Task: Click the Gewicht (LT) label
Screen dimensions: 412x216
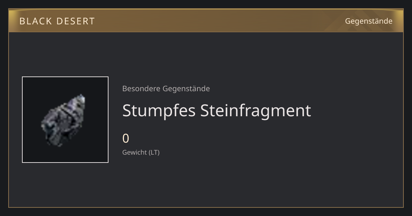Action: point(141,153)
